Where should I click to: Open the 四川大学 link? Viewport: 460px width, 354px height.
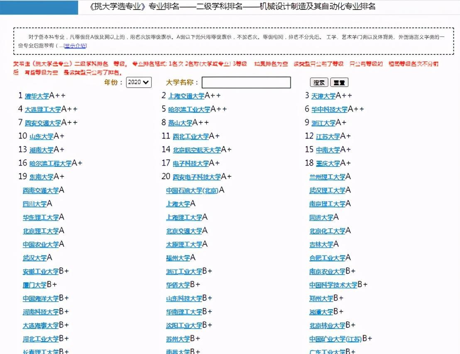pos(35,204)
